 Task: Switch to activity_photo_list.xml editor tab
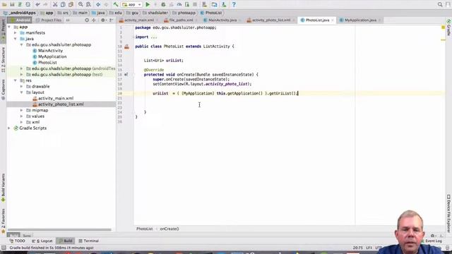[270, 20]
